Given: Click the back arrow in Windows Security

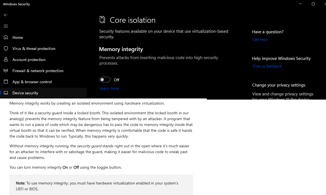Looking at the screenshot, I should tap(6, 15).
